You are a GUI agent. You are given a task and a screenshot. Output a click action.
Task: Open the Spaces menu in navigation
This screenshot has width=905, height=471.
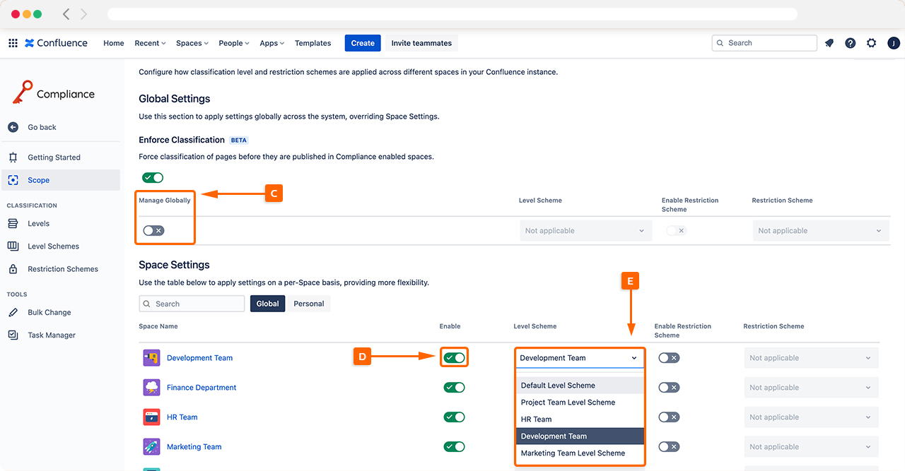(192, 43)
